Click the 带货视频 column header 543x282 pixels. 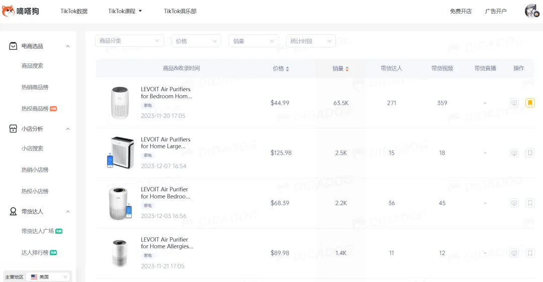pos(442,68)
